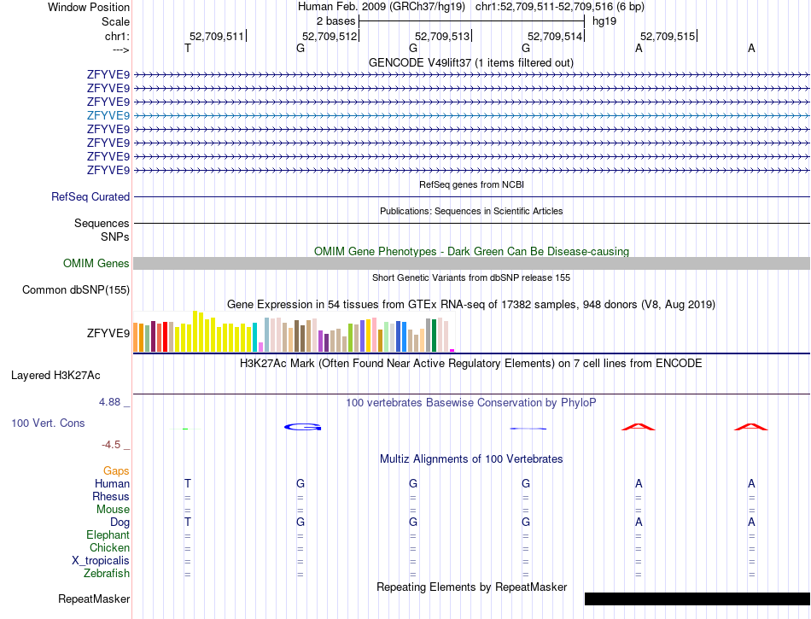Click the Dog species label
Image resolution: width=811 pixels, height=619 pixels.
(x=120, y=523)
